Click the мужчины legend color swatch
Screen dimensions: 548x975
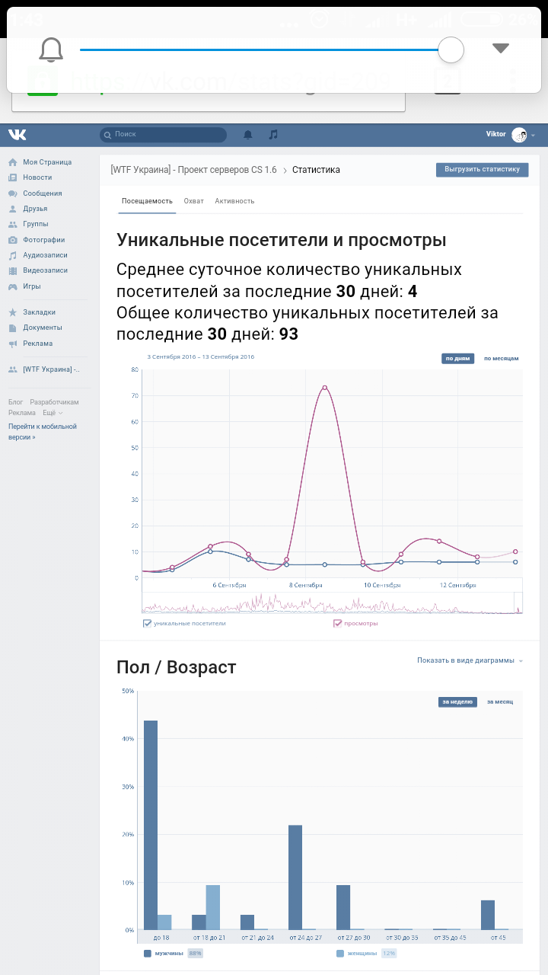click(147, 953)
